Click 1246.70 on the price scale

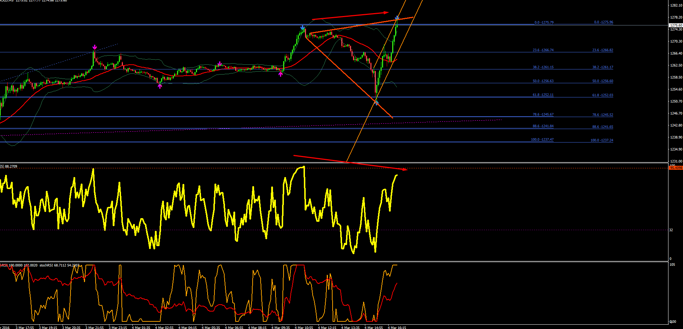(676, 113)
